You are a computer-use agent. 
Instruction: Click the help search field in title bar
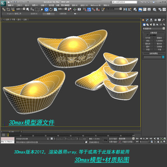[x=125, y=2]
